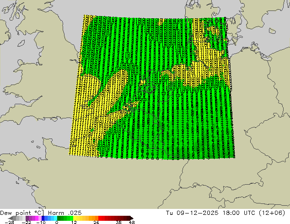Click the dark blue legend swatch at -10

click(43, 218)
